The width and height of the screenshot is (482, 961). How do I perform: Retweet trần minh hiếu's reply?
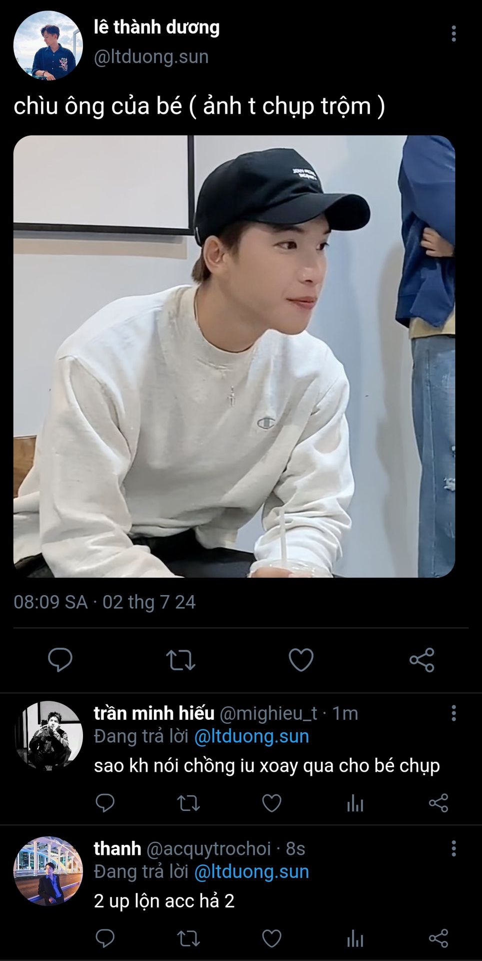coord(188,803)
